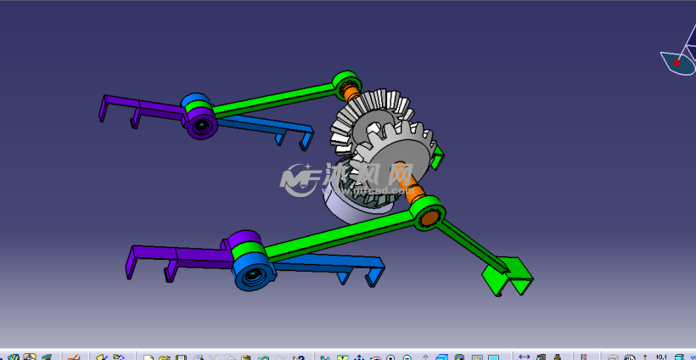696x360 pixels.
Task: Click the Paste clipboard icon
Action: (246, 357)
